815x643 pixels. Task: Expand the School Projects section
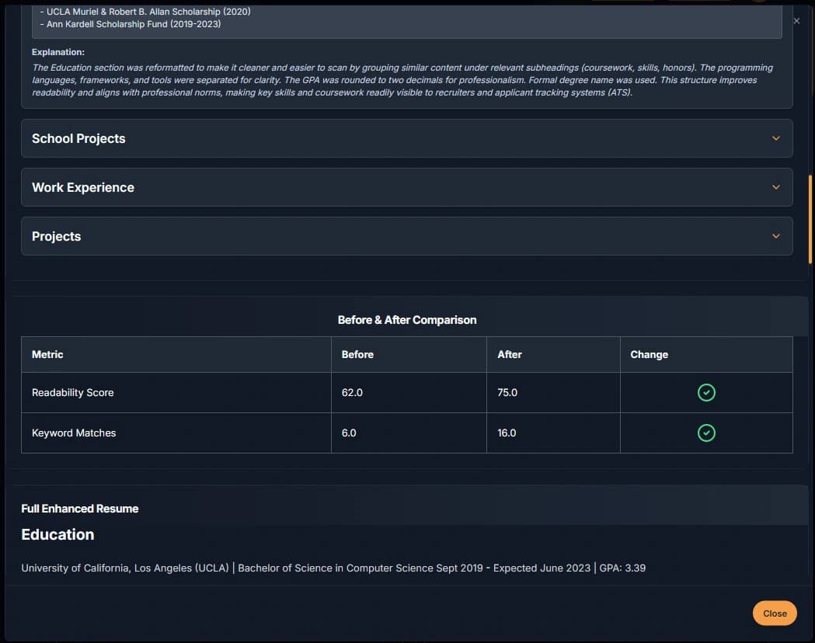407,138
